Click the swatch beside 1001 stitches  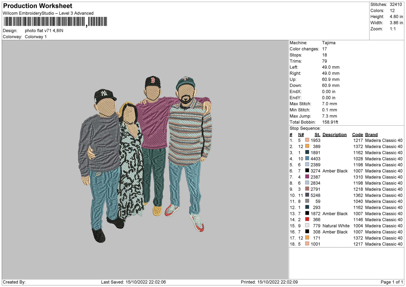(x=307, y=244)
